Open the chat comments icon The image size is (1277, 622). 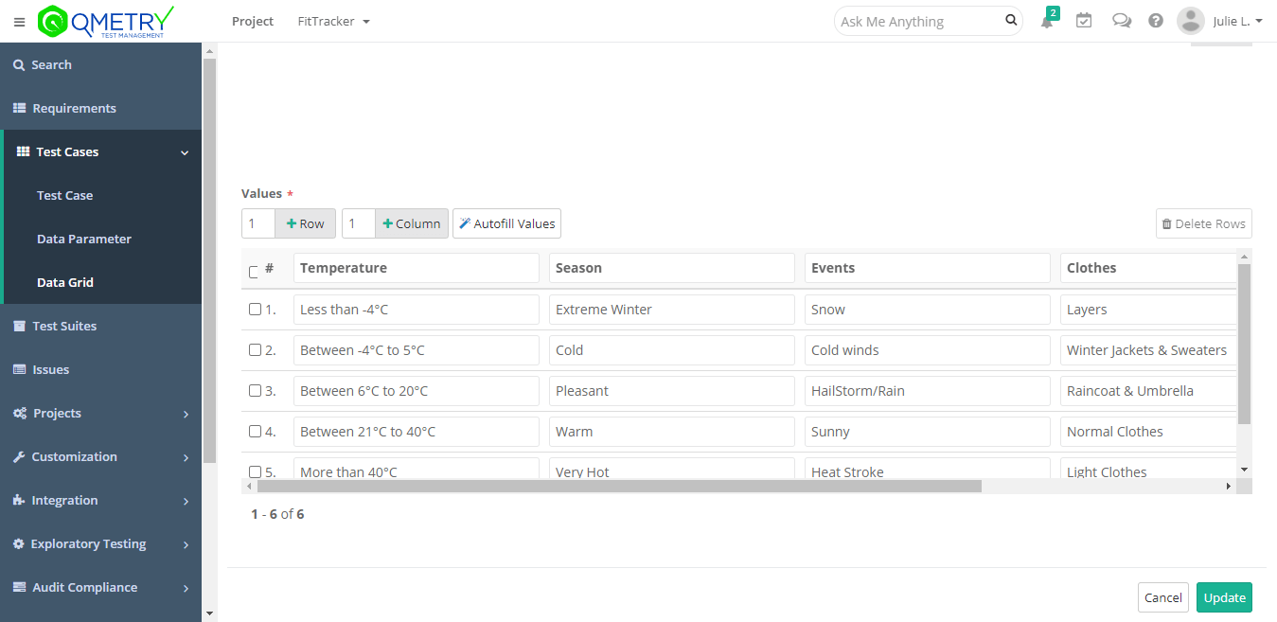click(x=1122, y=20)
